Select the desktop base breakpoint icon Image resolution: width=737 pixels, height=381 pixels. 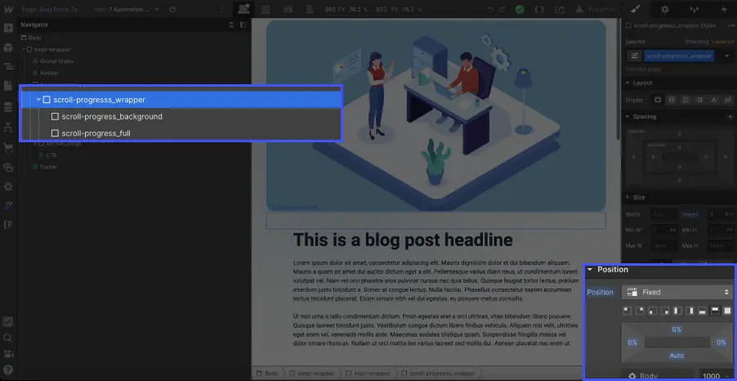tap(243, 9)
